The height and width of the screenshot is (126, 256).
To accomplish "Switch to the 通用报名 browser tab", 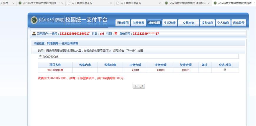I will point(186,3).
